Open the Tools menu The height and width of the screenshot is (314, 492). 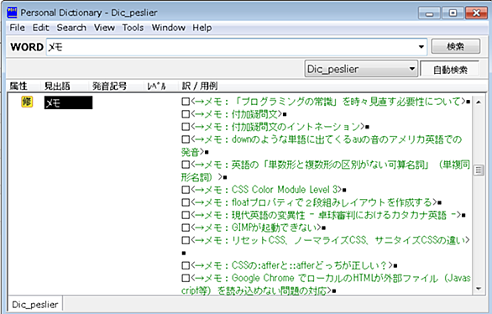pyautogui.click(x=133, y=28)
